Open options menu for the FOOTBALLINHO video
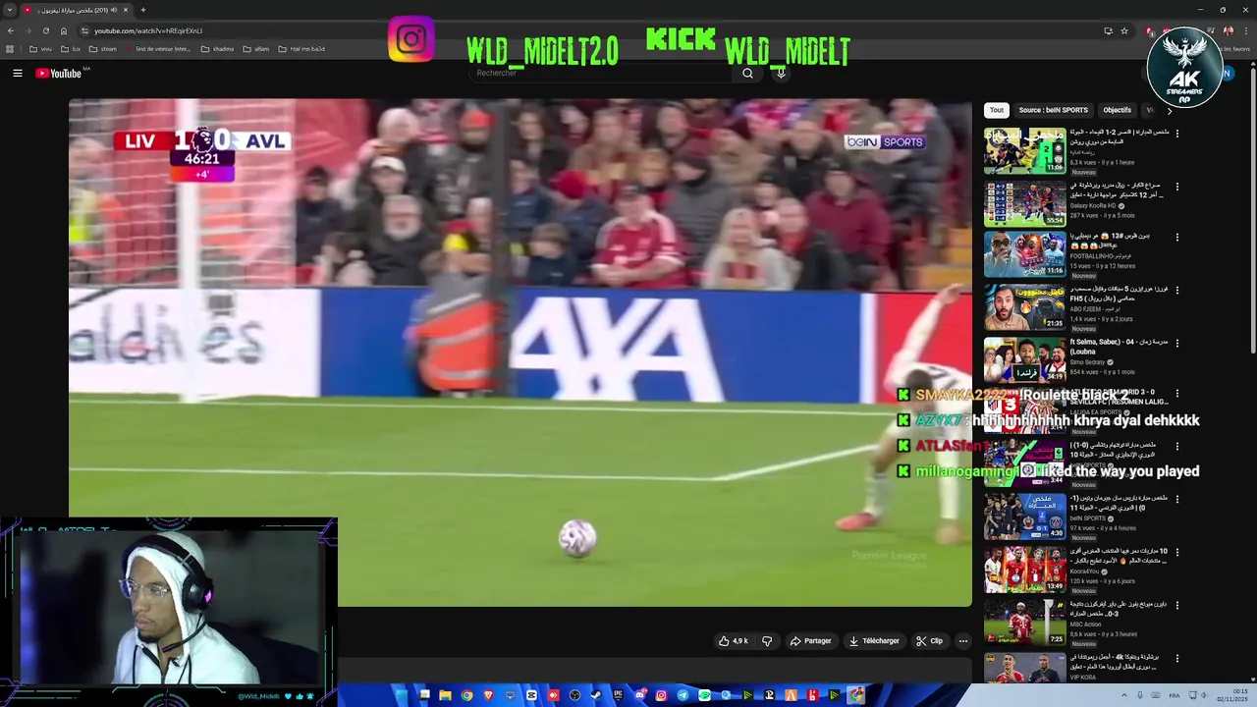The image size is (1257, 707). [1177, 238]
